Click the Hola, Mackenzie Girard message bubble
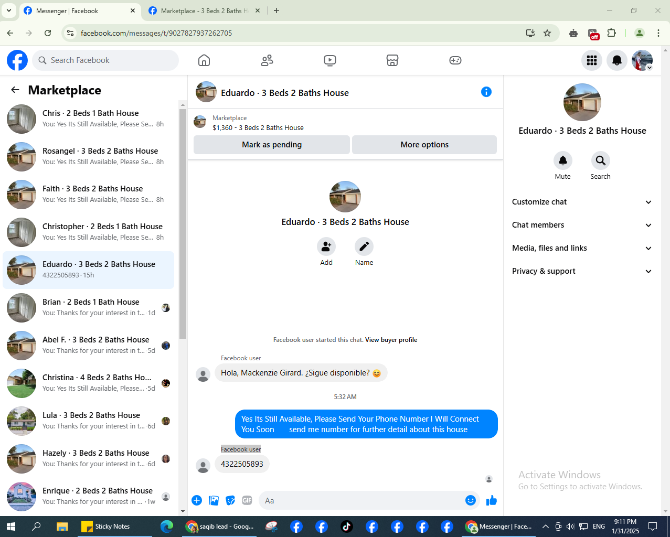Screen dimensions: 670x537 click(x=301, y=373)
